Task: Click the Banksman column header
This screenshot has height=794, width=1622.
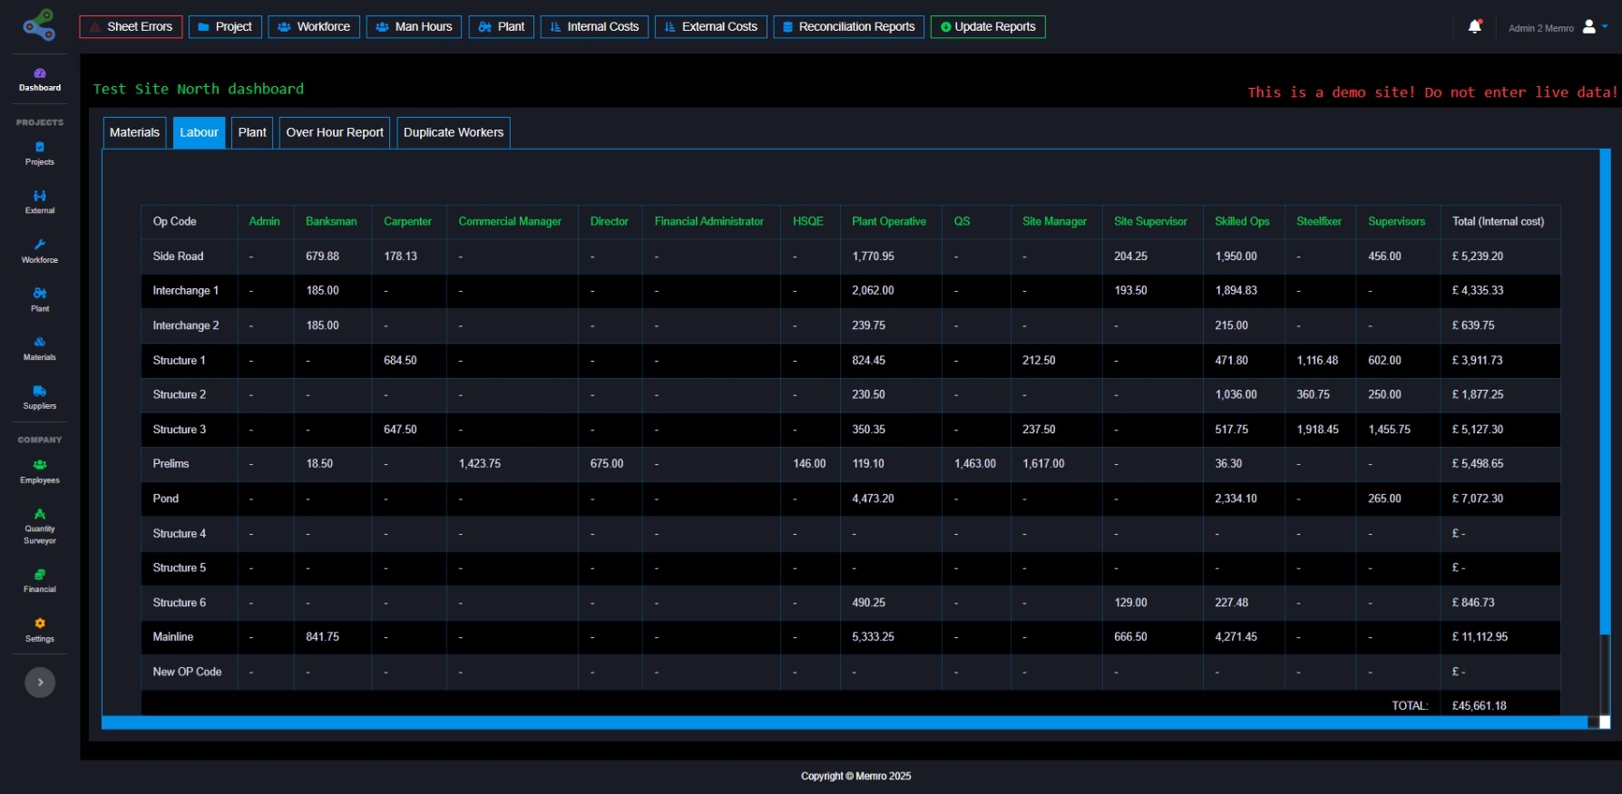Action: coord(331,221)
